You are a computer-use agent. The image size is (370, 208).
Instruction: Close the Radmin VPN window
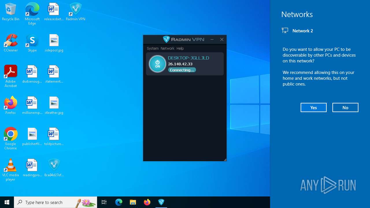pyautogui.click(x=222, y=39)
